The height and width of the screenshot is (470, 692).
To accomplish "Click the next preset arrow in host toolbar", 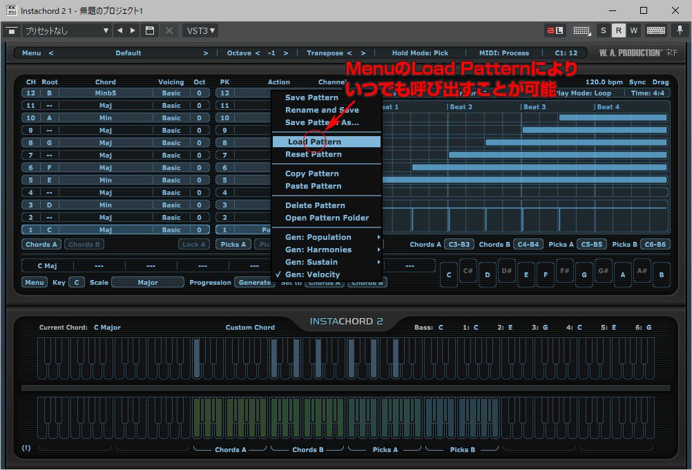I will [x=133, y=30].
